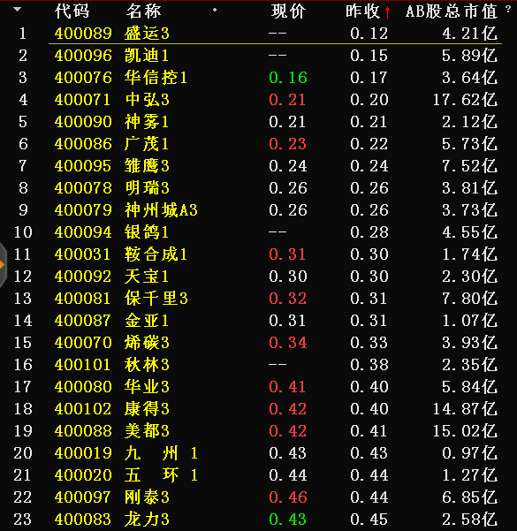Select stock name 九 州 1

[x=161, y=453]
